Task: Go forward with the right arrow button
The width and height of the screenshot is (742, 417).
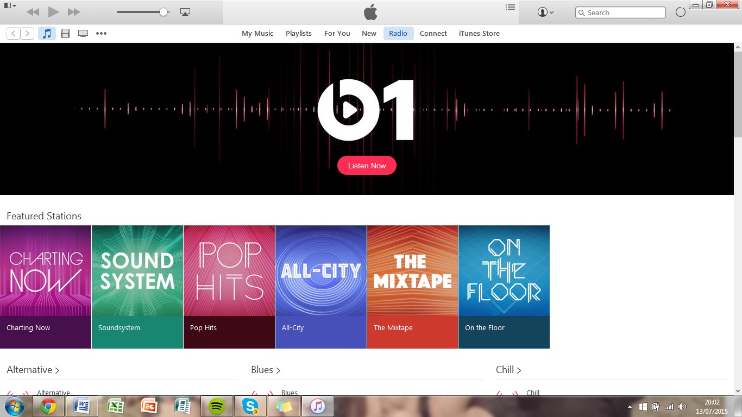Action: [27, 33]
